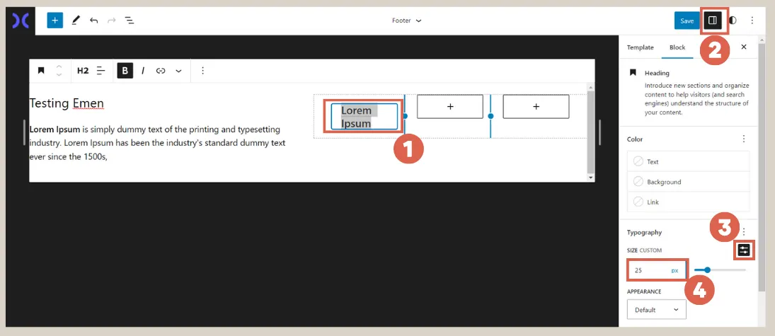Click the sidebar Heading block icon

tap(633, 73)
